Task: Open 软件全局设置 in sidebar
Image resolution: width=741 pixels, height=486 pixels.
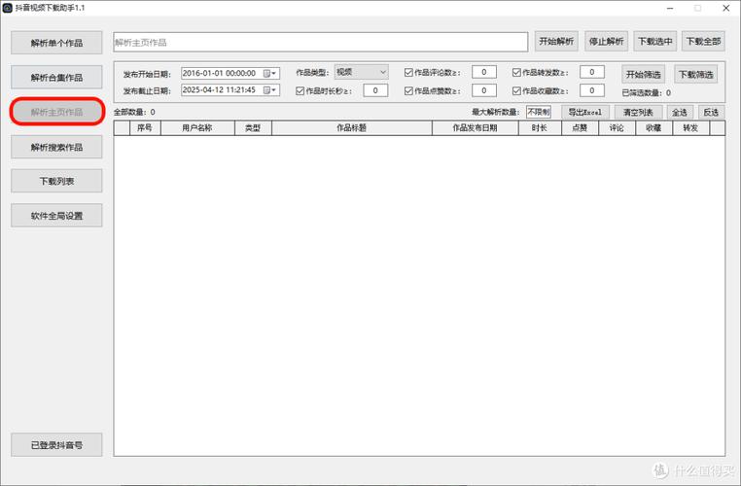Action: [x=56, y=216]
